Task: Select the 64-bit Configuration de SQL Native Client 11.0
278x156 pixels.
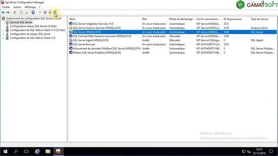Action: click(x=33, y=38)
